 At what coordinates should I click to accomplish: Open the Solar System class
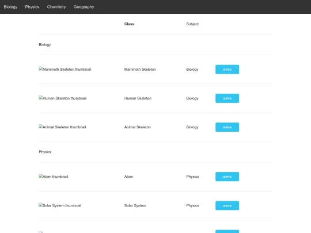(x=227, y=205)
